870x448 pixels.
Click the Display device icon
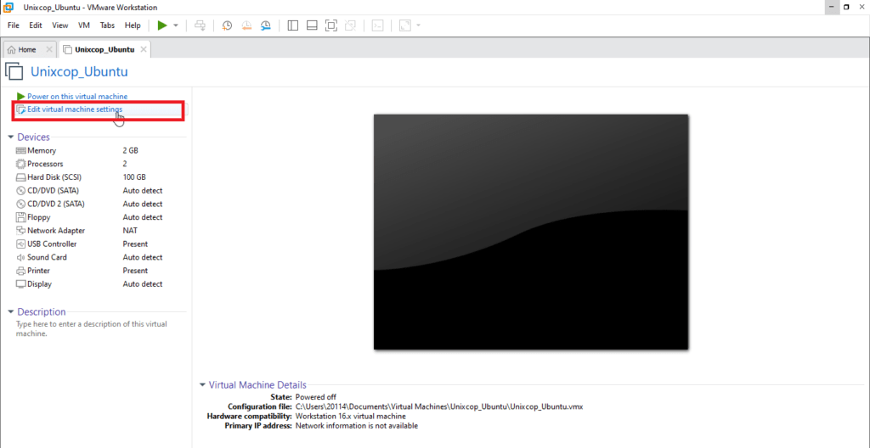pos(21,284)
